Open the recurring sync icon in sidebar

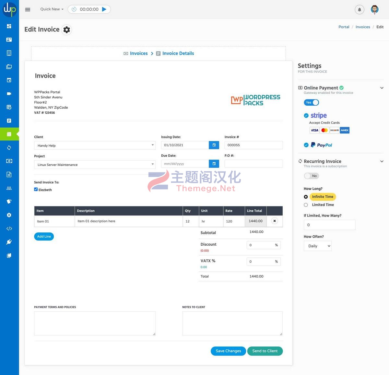tap(9, 147)
